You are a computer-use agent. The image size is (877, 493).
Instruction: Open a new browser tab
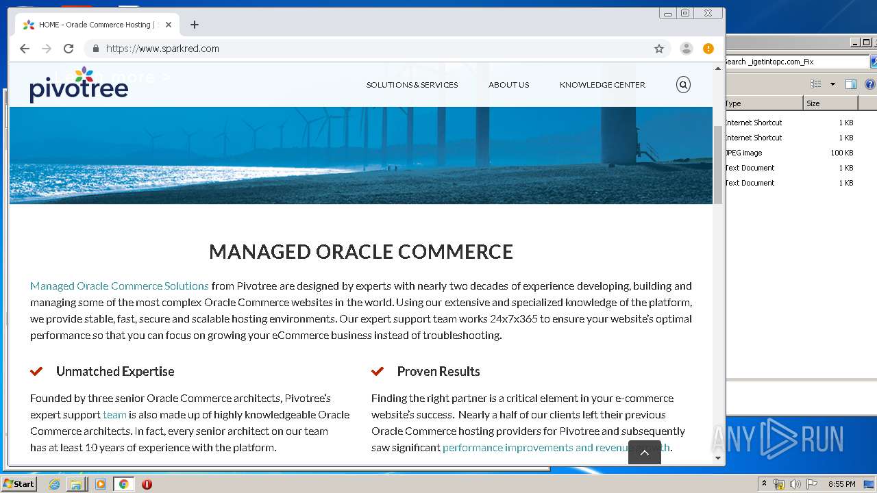(195, 25)
